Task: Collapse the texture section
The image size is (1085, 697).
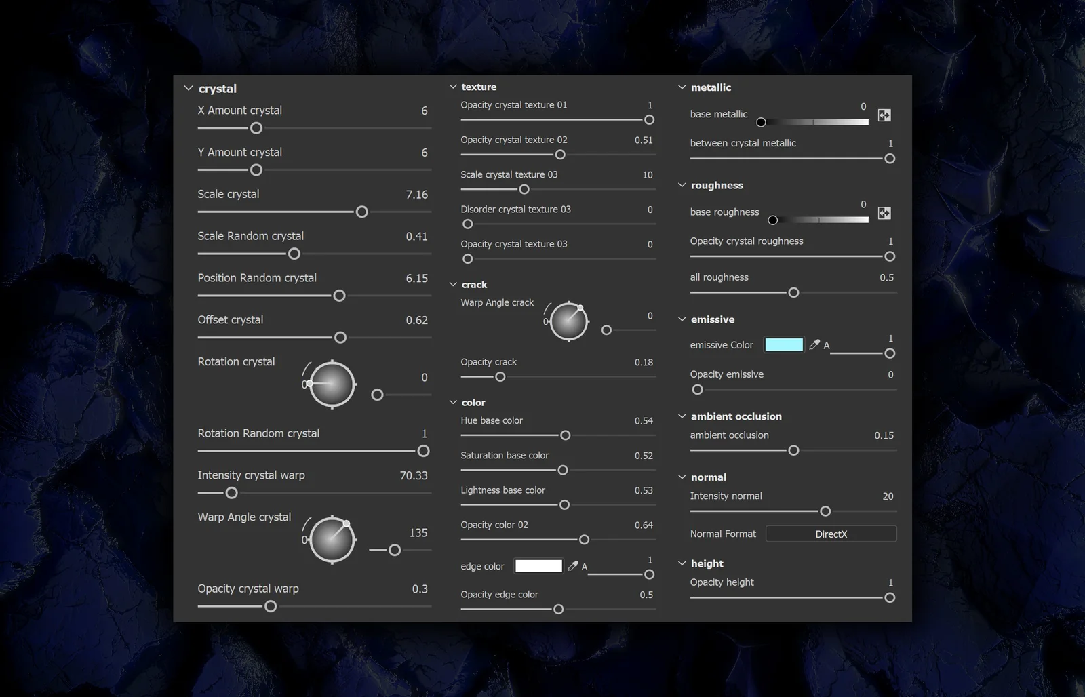Action: 453,87
